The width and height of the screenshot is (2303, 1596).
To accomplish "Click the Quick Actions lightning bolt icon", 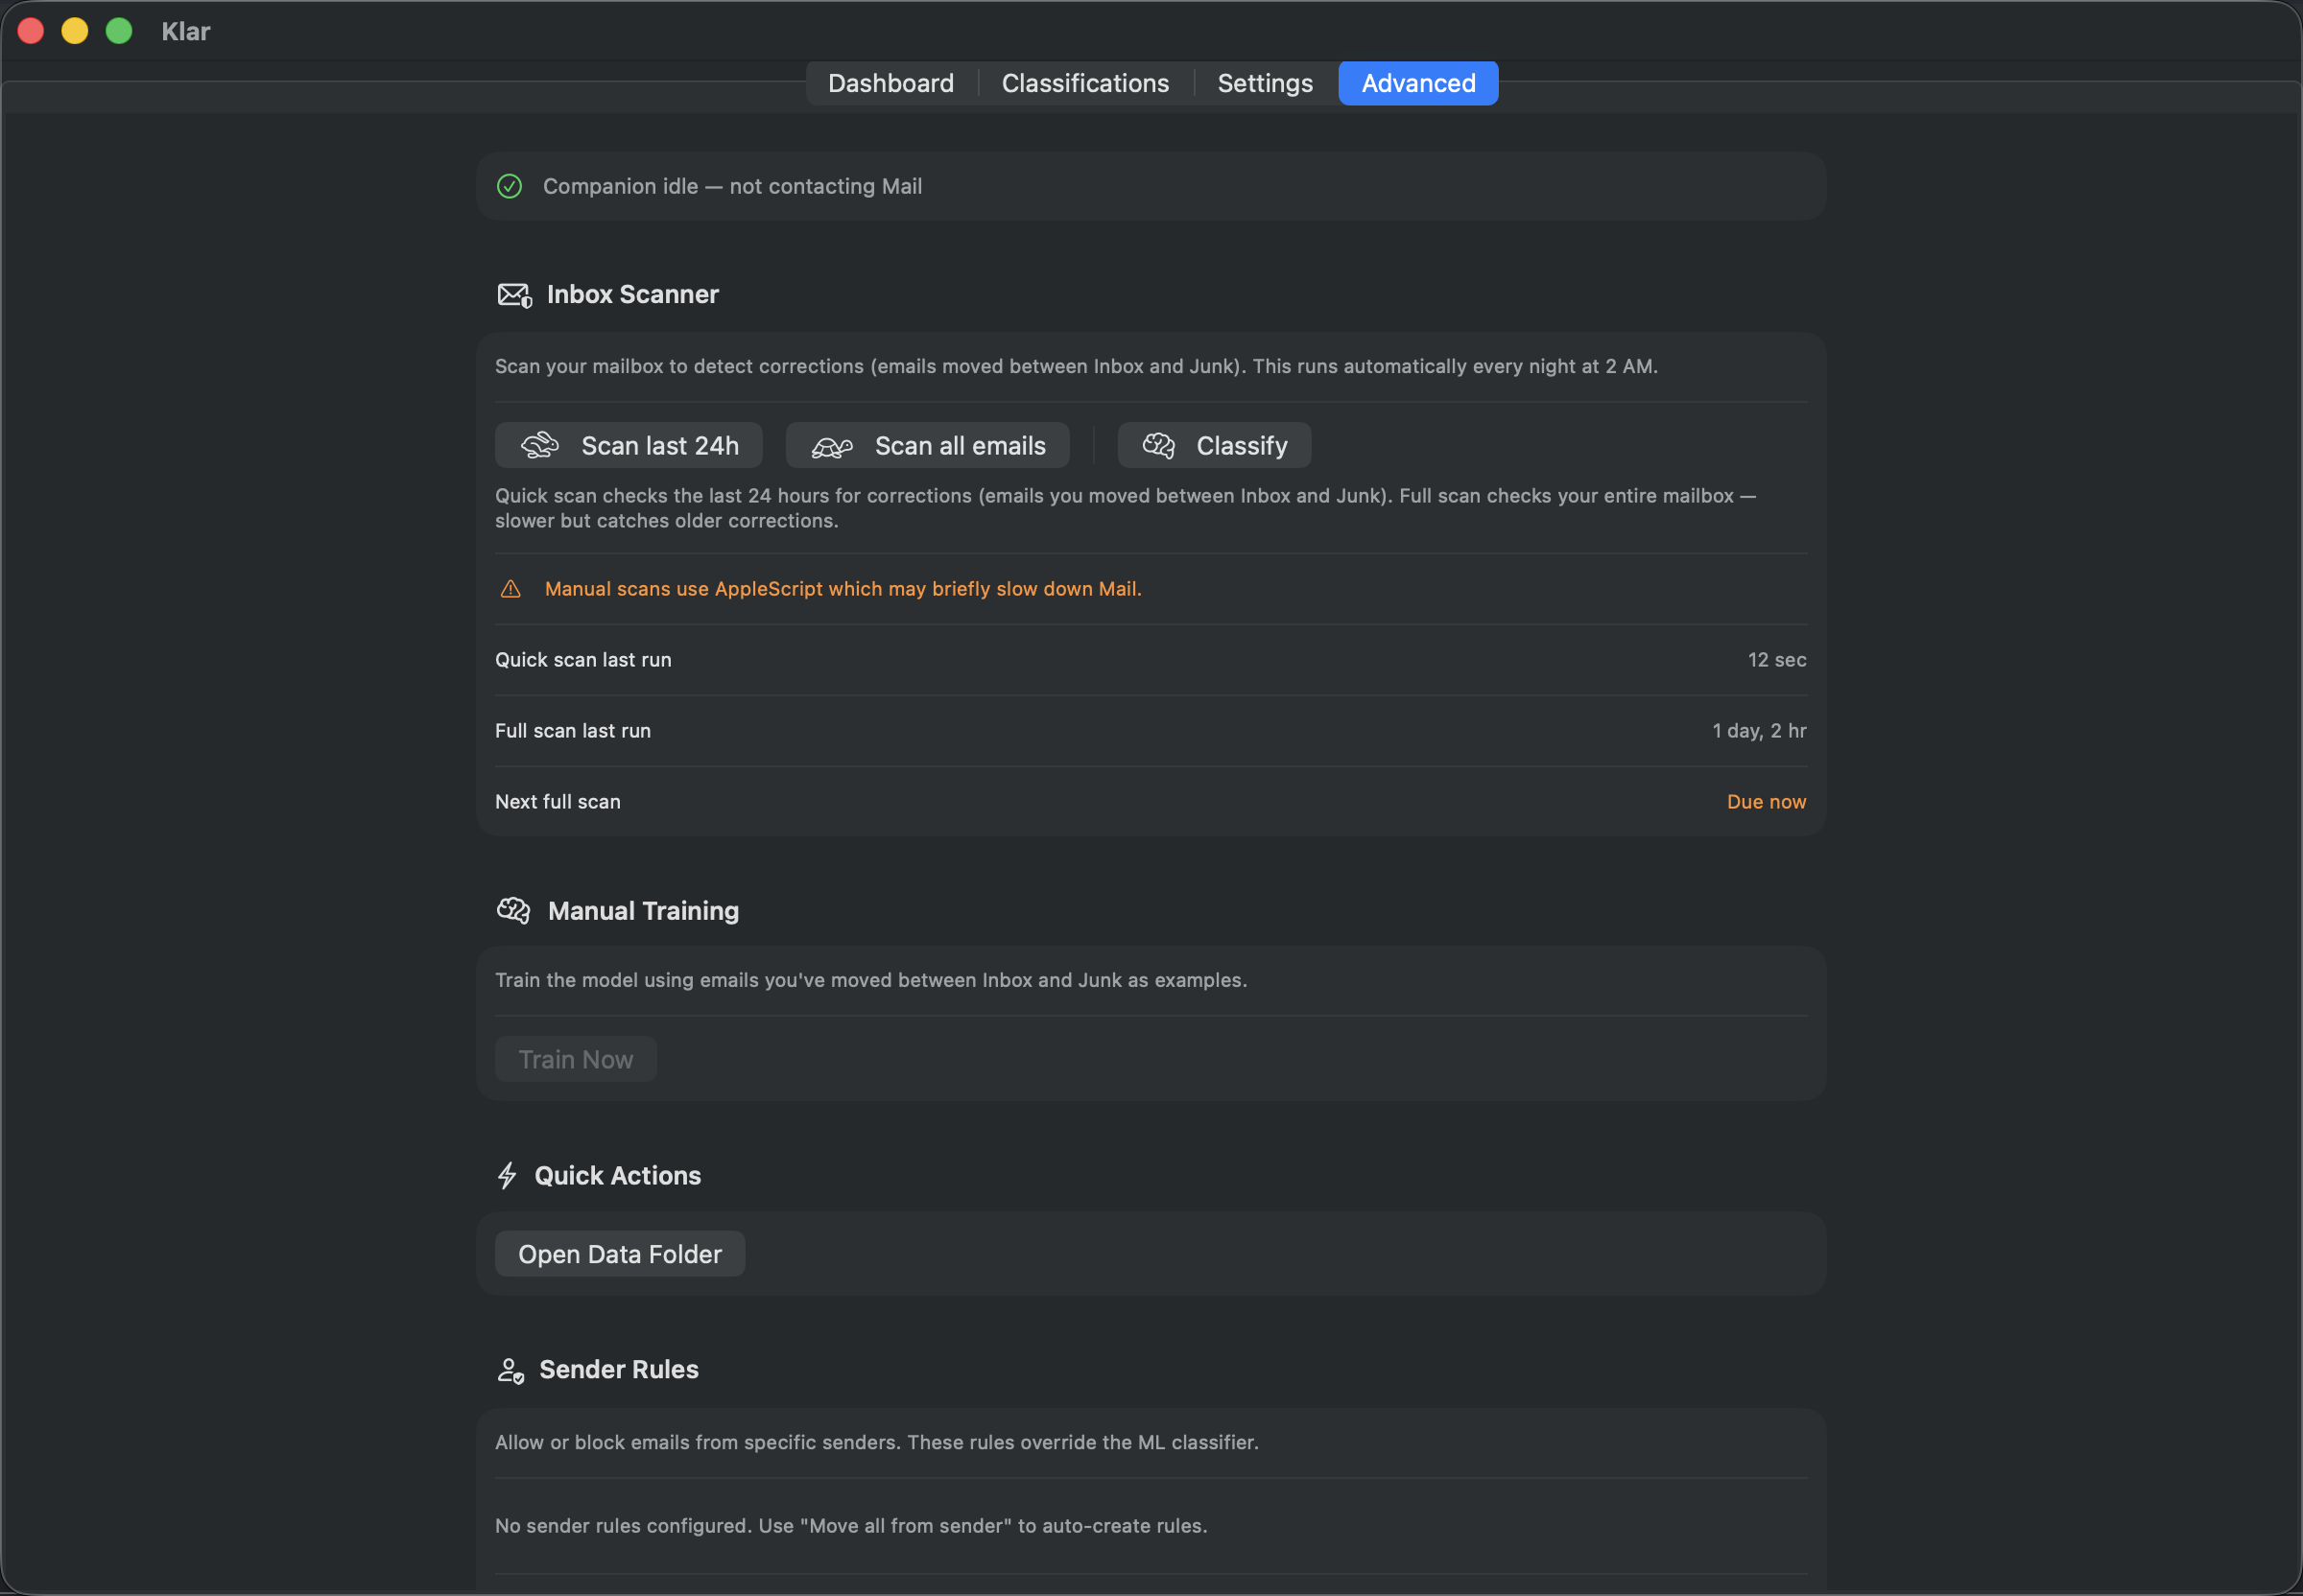I will tap(508, 1175).
